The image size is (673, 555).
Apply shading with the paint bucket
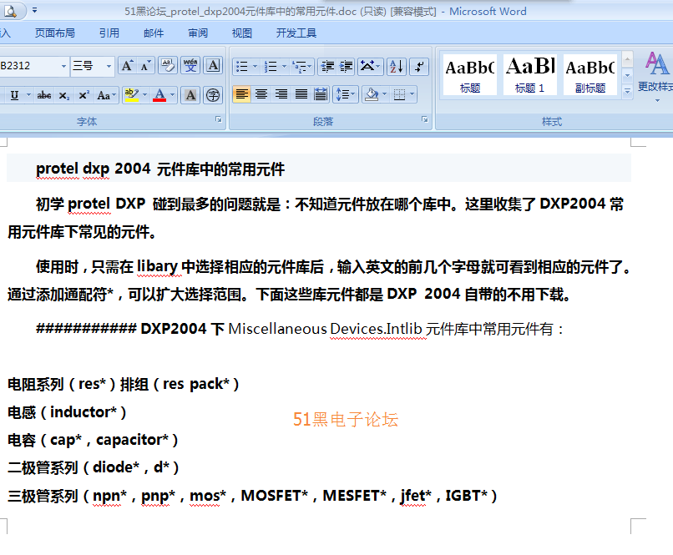click(x=372, y=94)
